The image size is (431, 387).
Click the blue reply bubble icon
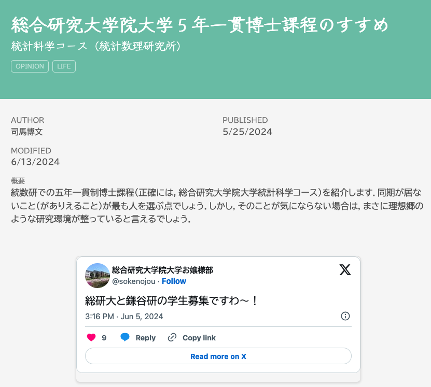click(125, 337)
